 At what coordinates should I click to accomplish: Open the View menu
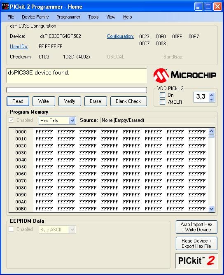(111, 17)
